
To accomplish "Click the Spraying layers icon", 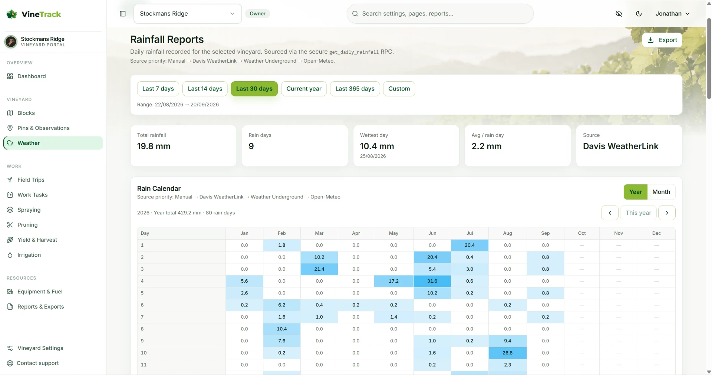I will (10, 210).
